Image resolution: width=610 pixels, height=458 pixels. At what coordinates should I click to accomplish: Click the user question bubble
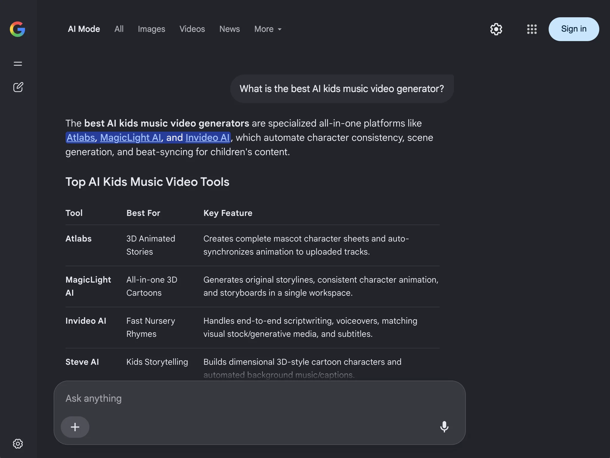(x=342, y=89)
